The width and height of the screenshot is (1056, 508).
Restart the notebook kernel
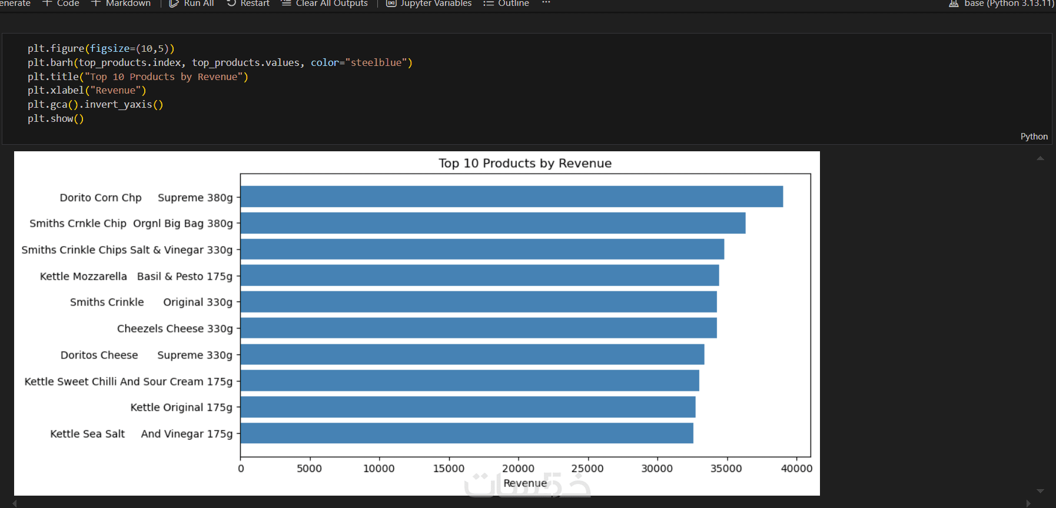[248, 4]
